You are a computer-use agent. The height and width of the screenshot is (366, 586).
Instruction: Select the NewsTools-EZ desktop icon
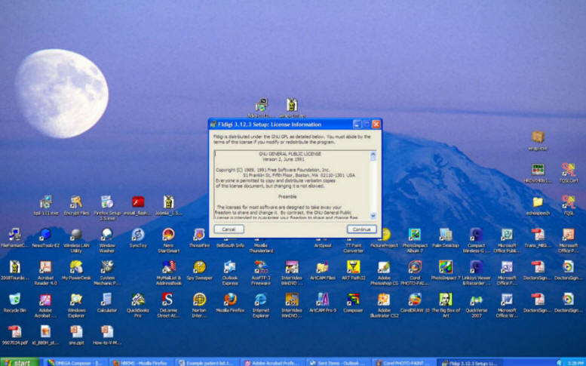pyautogui.click(x=45, y=238)
